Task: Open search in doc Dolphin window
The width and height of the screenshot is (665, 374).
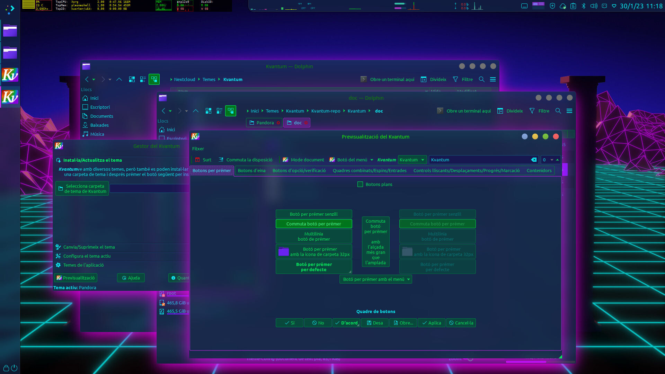Action: coord(558,111)
